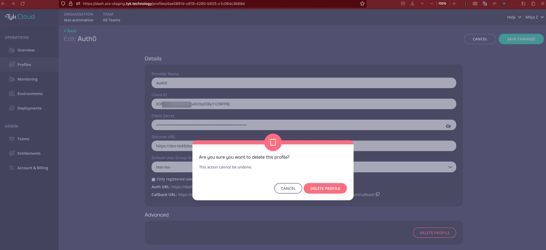Reveal the Client Secret with eye toggle
The height and width of the screenshot is (250, 546).
pyautogui.click(x=448, y=126)
